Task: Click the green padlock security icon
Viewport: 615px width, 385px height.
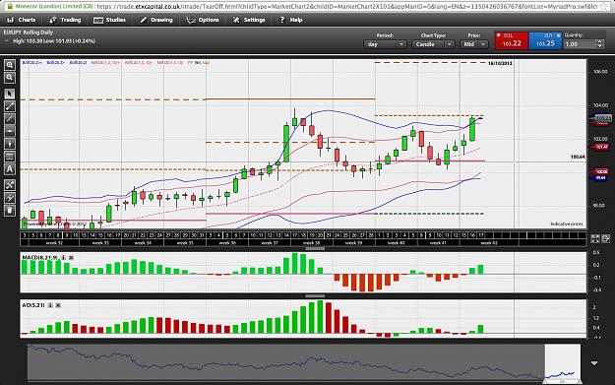Action: pos(10,6)
